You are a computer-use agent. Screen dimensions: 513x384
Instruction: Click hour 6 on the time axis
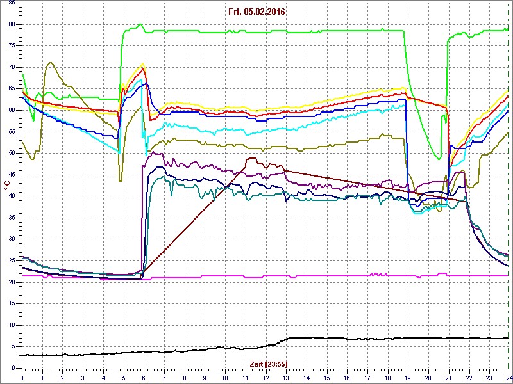(144, 377)
